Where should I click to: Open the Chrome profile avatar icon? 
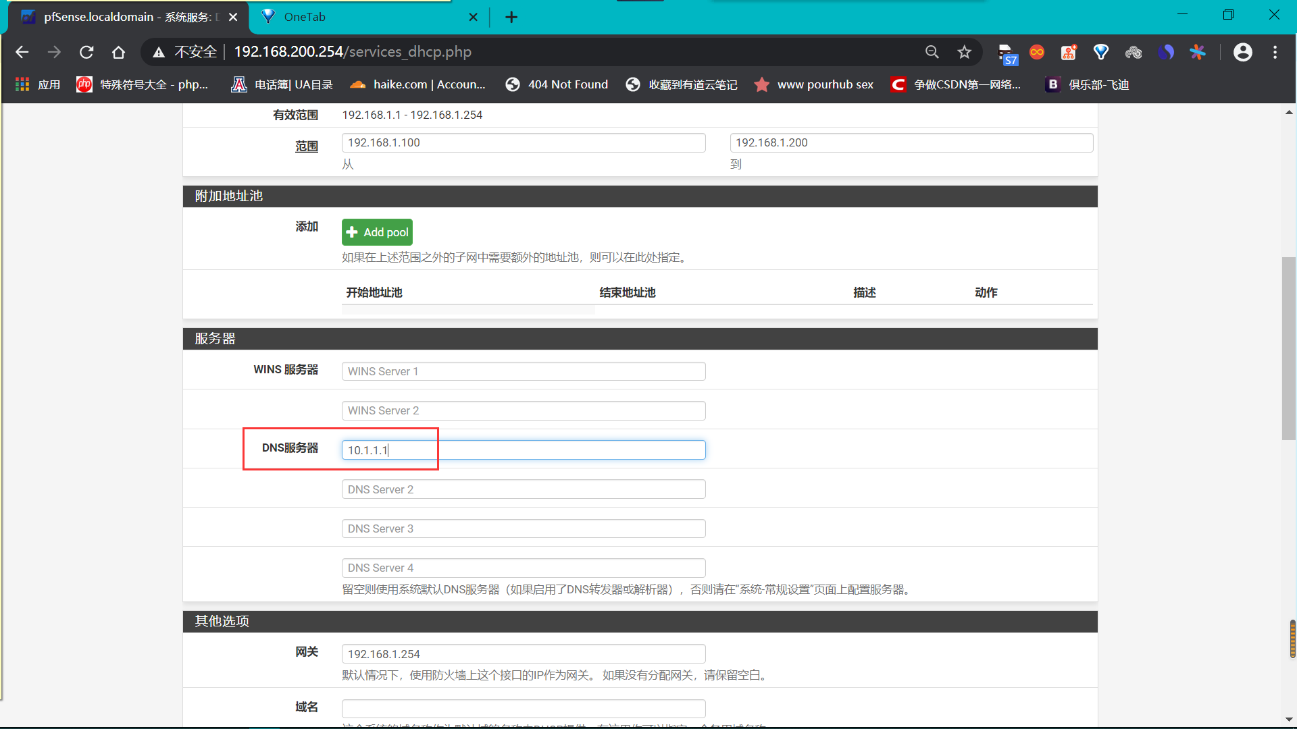point(1242,52)
